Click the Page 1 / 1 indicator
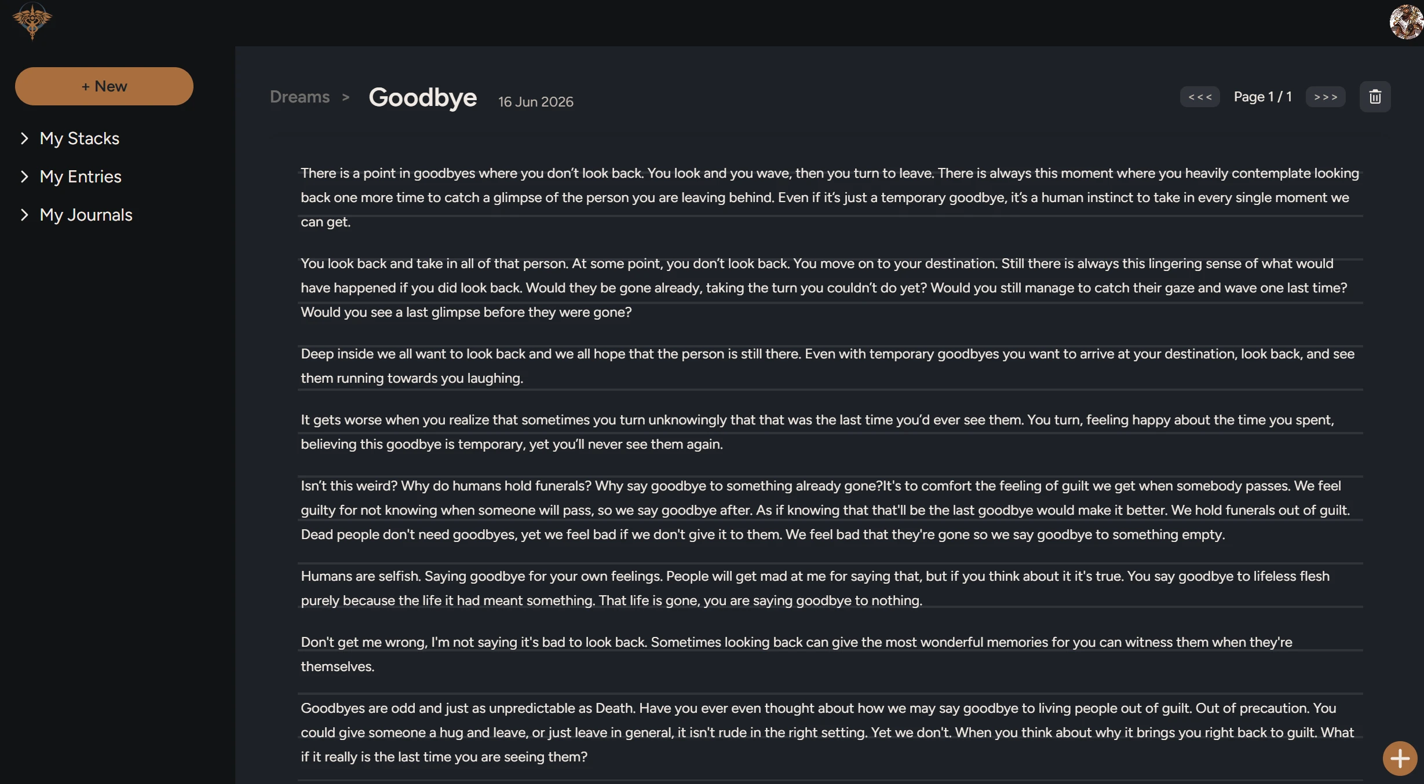1424x784 pixels. click(x=1263, y=97)
